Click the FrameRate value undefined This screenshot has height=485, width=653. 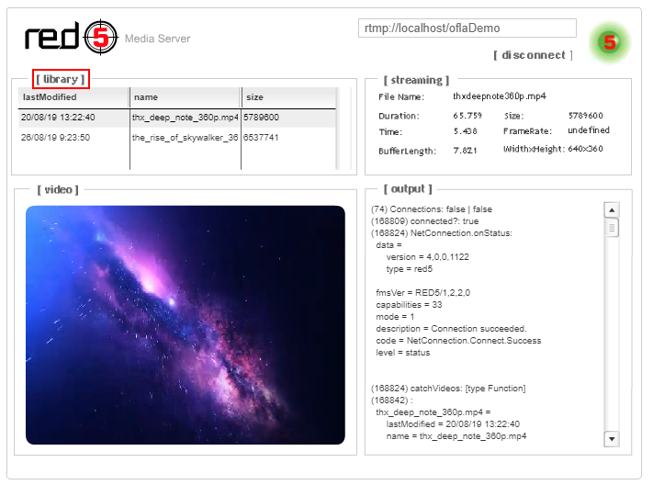589,130
